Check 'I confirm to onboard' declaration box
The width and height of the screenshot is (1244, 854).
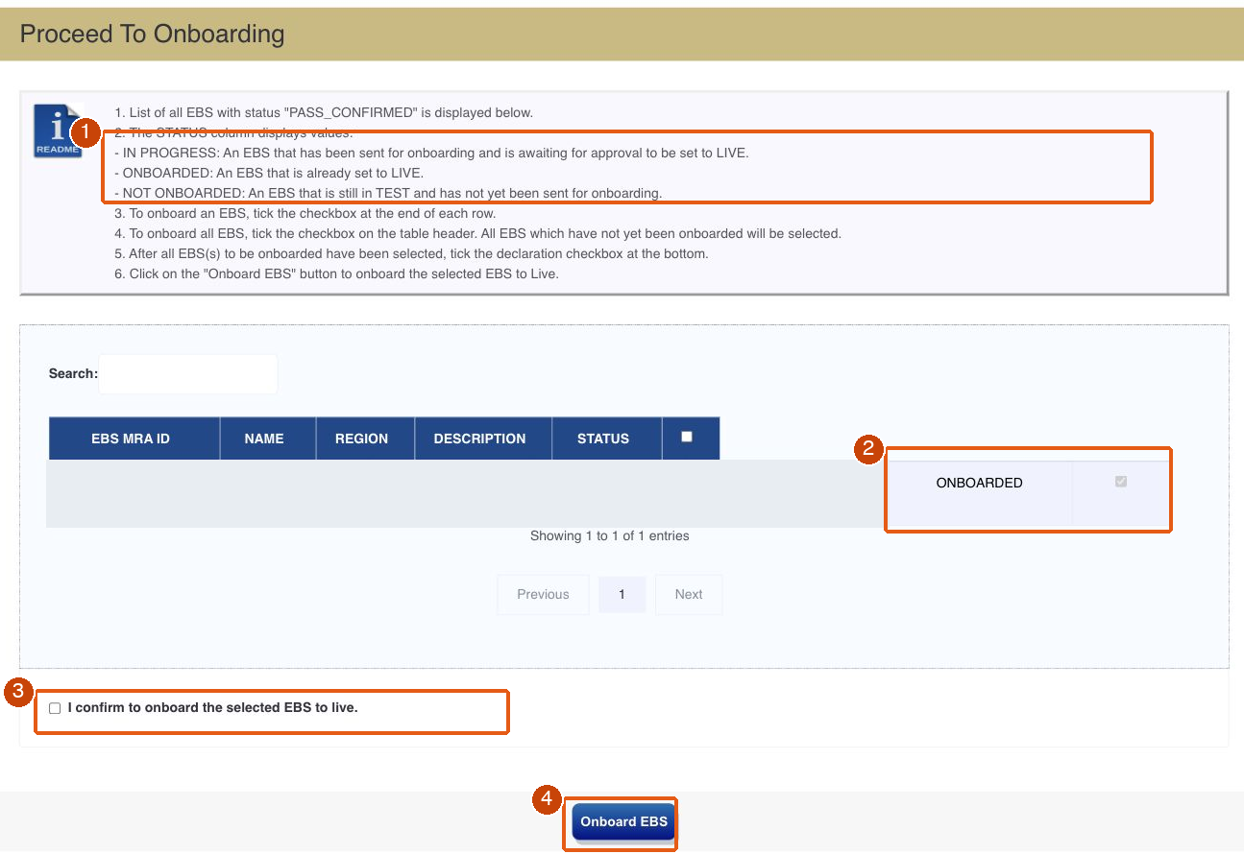click(x=55, y=708)
